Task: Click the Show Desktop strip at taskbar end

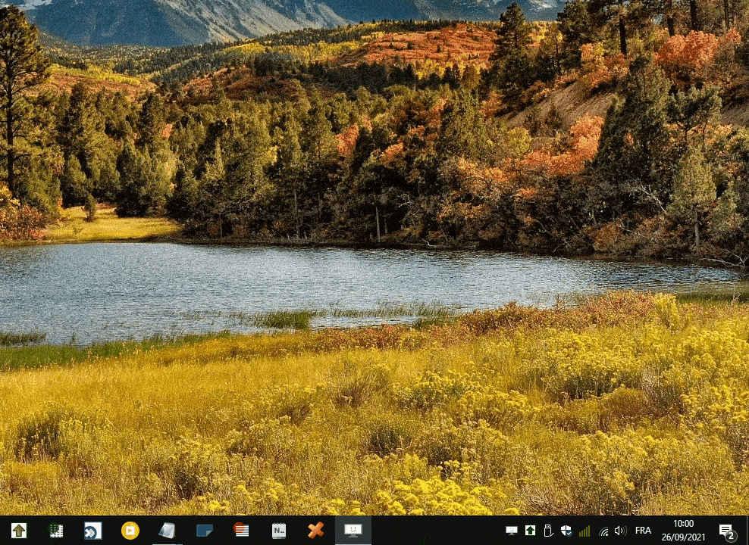Action: coord(747,530)
